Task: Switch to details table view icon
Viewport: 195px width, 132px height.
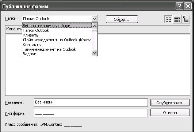Action: coord(177,19)
